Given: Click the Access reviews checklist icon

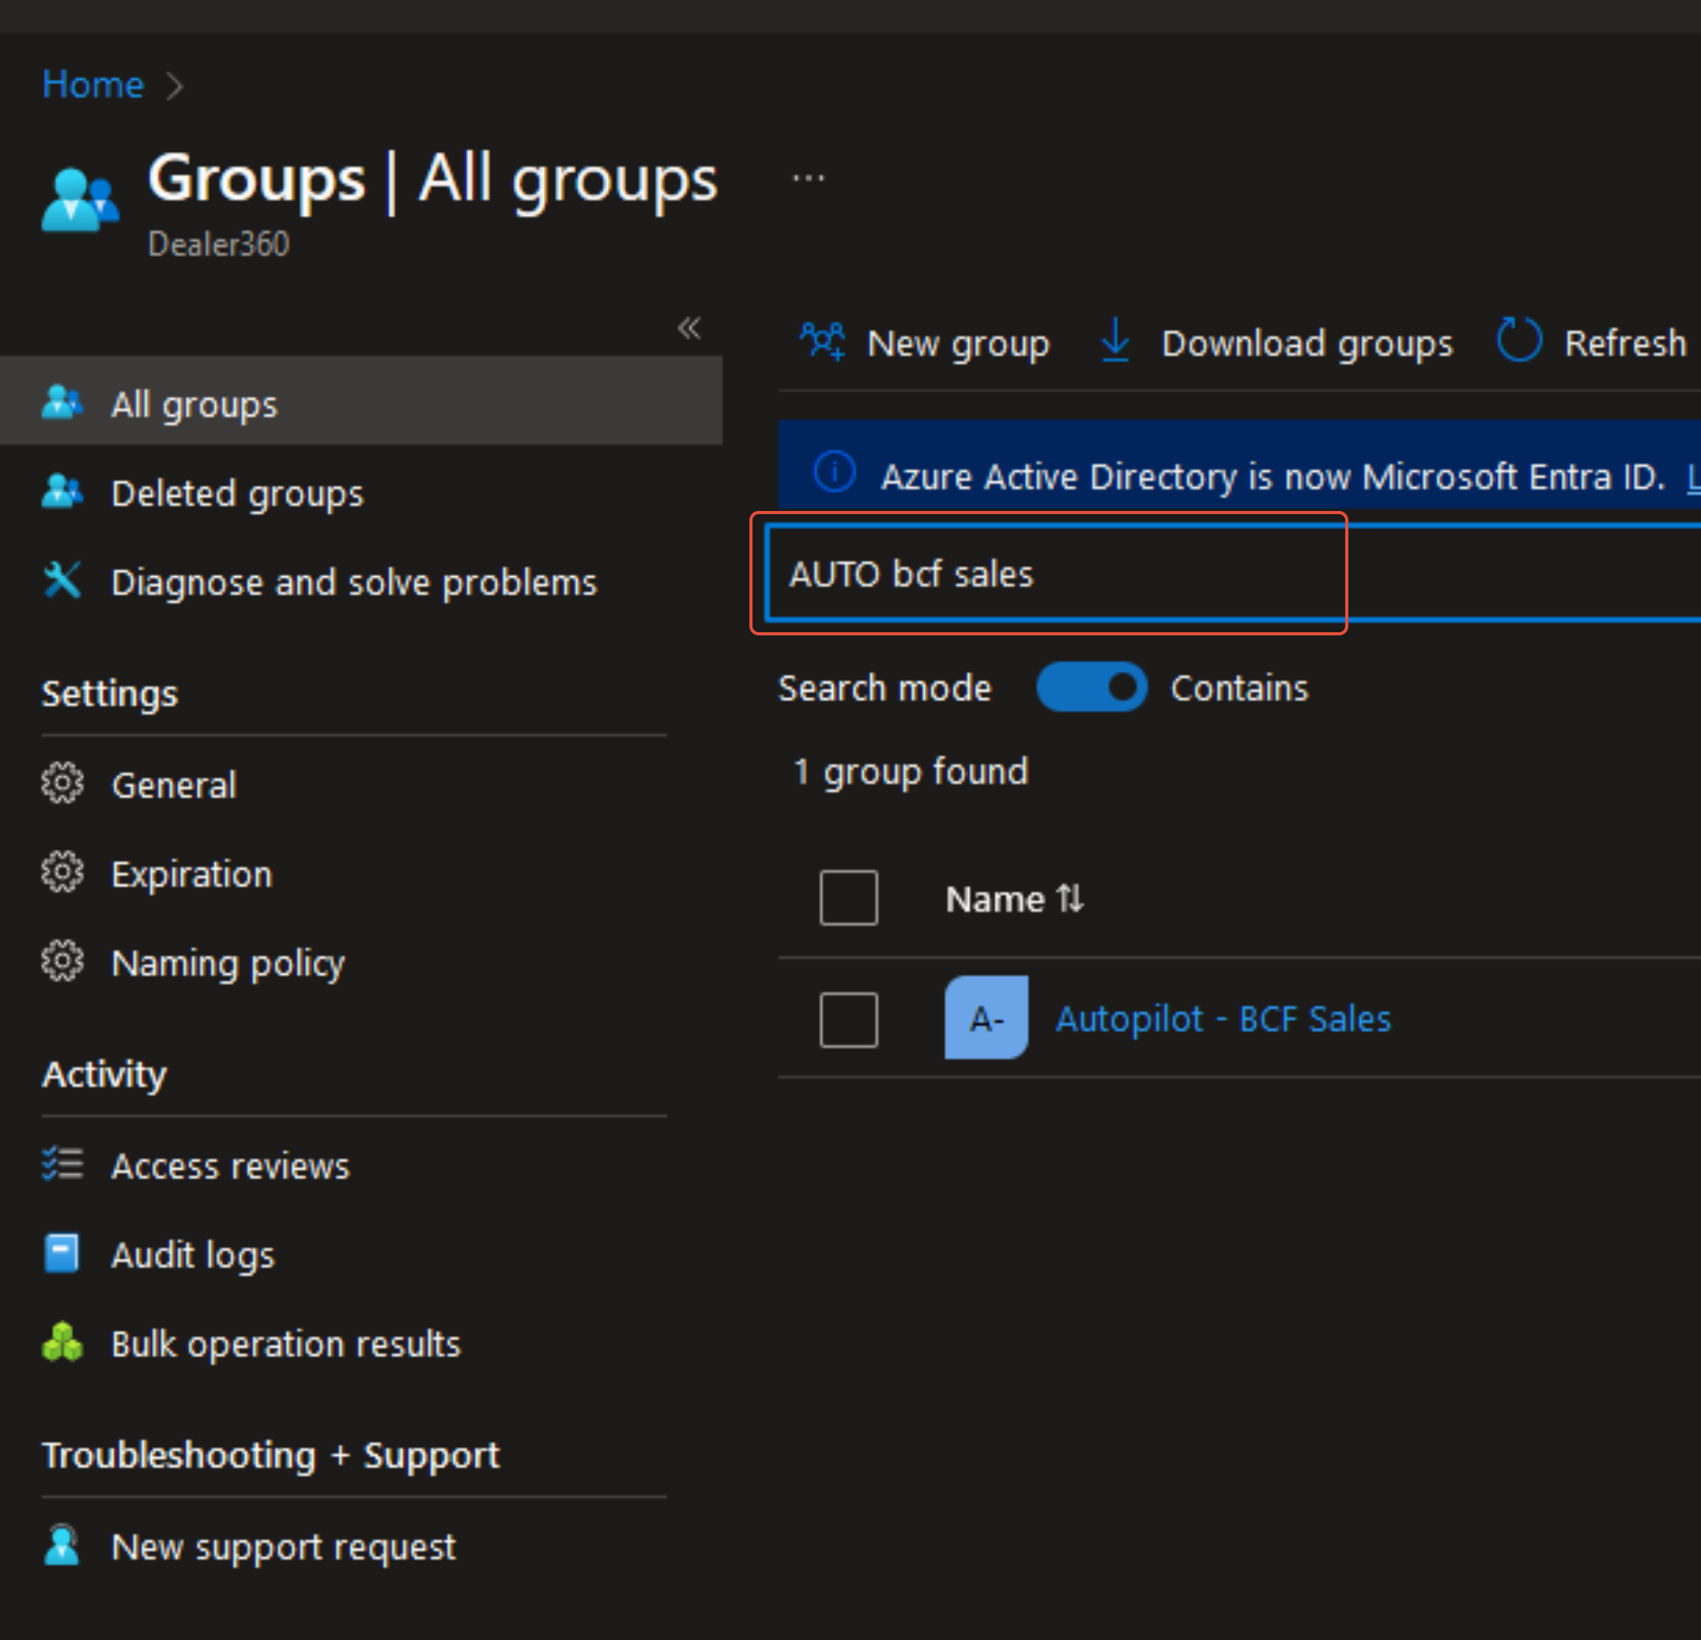Looking at the screenshot, I should coord(62,1164).
